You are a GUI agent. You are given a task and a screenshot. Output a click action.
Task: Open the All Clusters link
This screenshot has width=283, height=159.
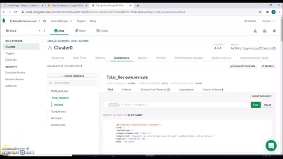pyautogui.click(x=250, y=21)
